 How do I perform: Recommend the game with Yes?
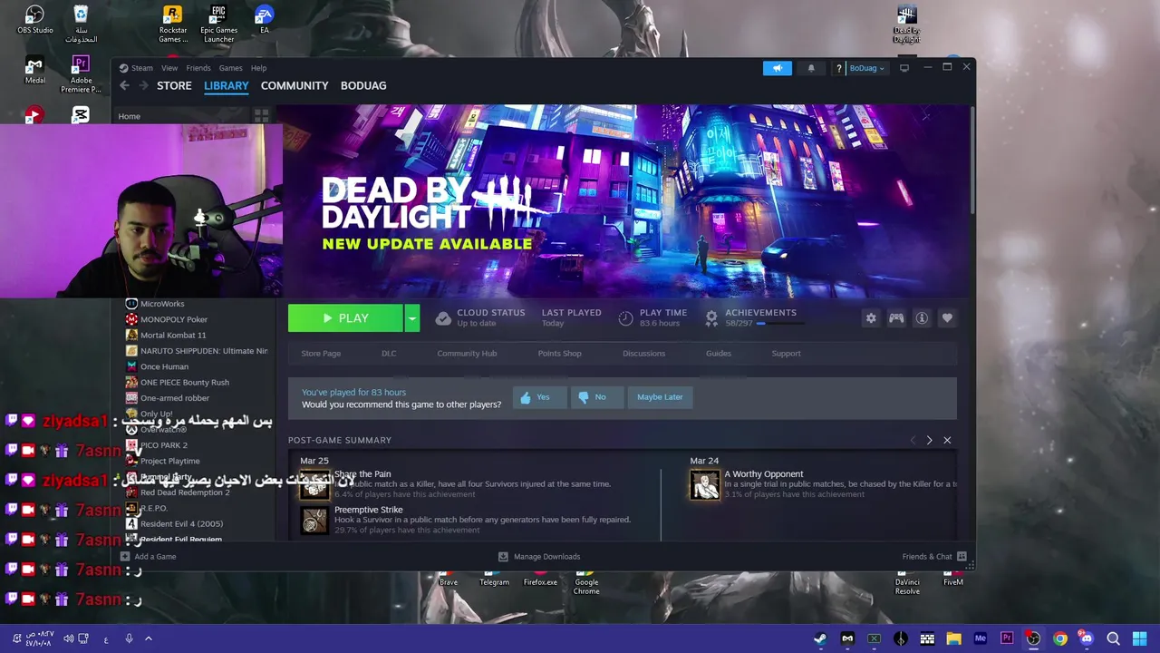coord(539,397)
